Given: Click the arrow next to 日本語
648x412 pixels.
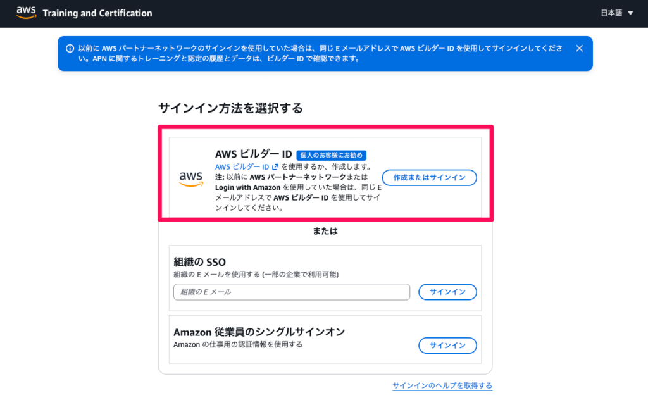Looking at the screenshot, I should (630, 13).
